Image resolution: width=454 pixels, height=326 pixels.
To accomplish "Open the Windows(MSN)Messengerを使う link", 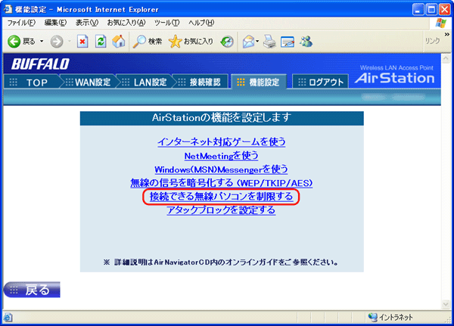I will (221, 169).
